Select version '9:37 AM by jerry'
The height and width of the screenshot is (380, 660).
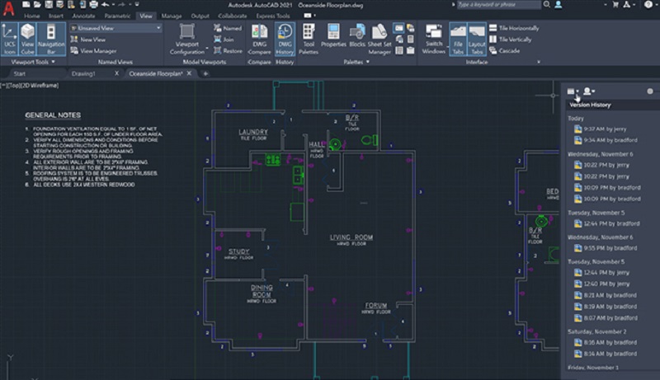coord(601,129)
